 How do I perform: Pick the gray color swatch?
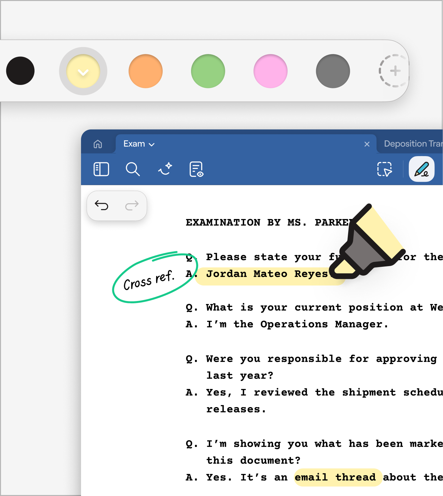[333, 71]
